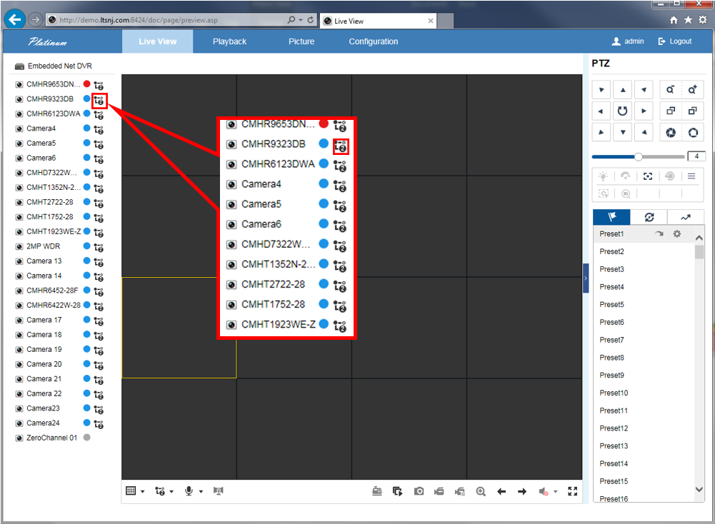
Task: Click PTZ zoom in button
Action: [x=692, y=90]
